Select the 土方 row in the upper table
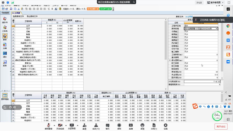 (x=48, y=26)
